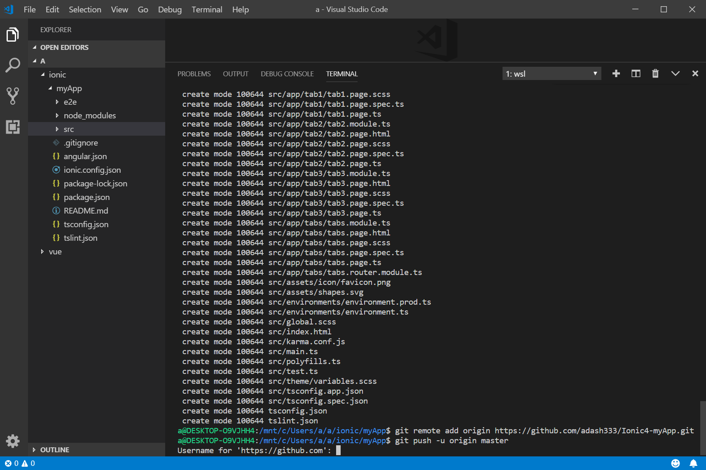Open the Manage gear settings icon
This screenshot has width=706, height=470.
pos(13,441)
